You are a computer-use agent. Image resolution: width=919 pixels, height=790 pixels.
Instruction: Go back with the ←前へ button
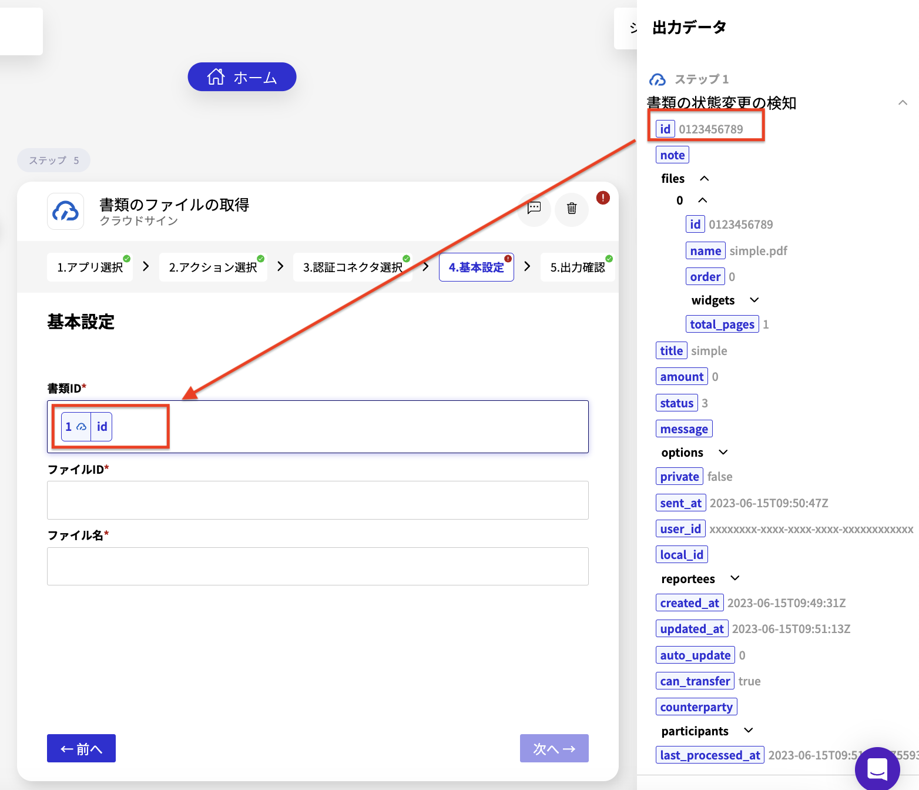(81, 748)
